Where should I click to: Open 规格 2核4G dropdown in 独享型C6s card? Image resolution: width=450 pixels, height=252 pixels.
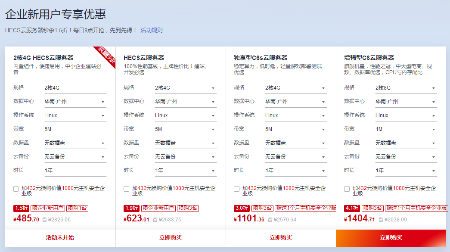point(296,88)
